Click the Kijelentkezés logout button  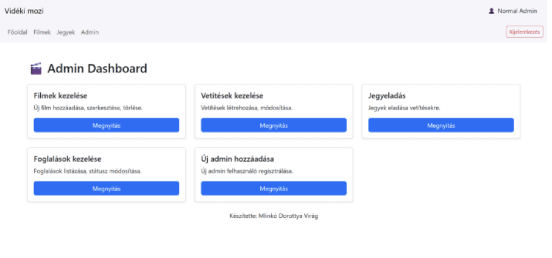(x=525, y=32)
